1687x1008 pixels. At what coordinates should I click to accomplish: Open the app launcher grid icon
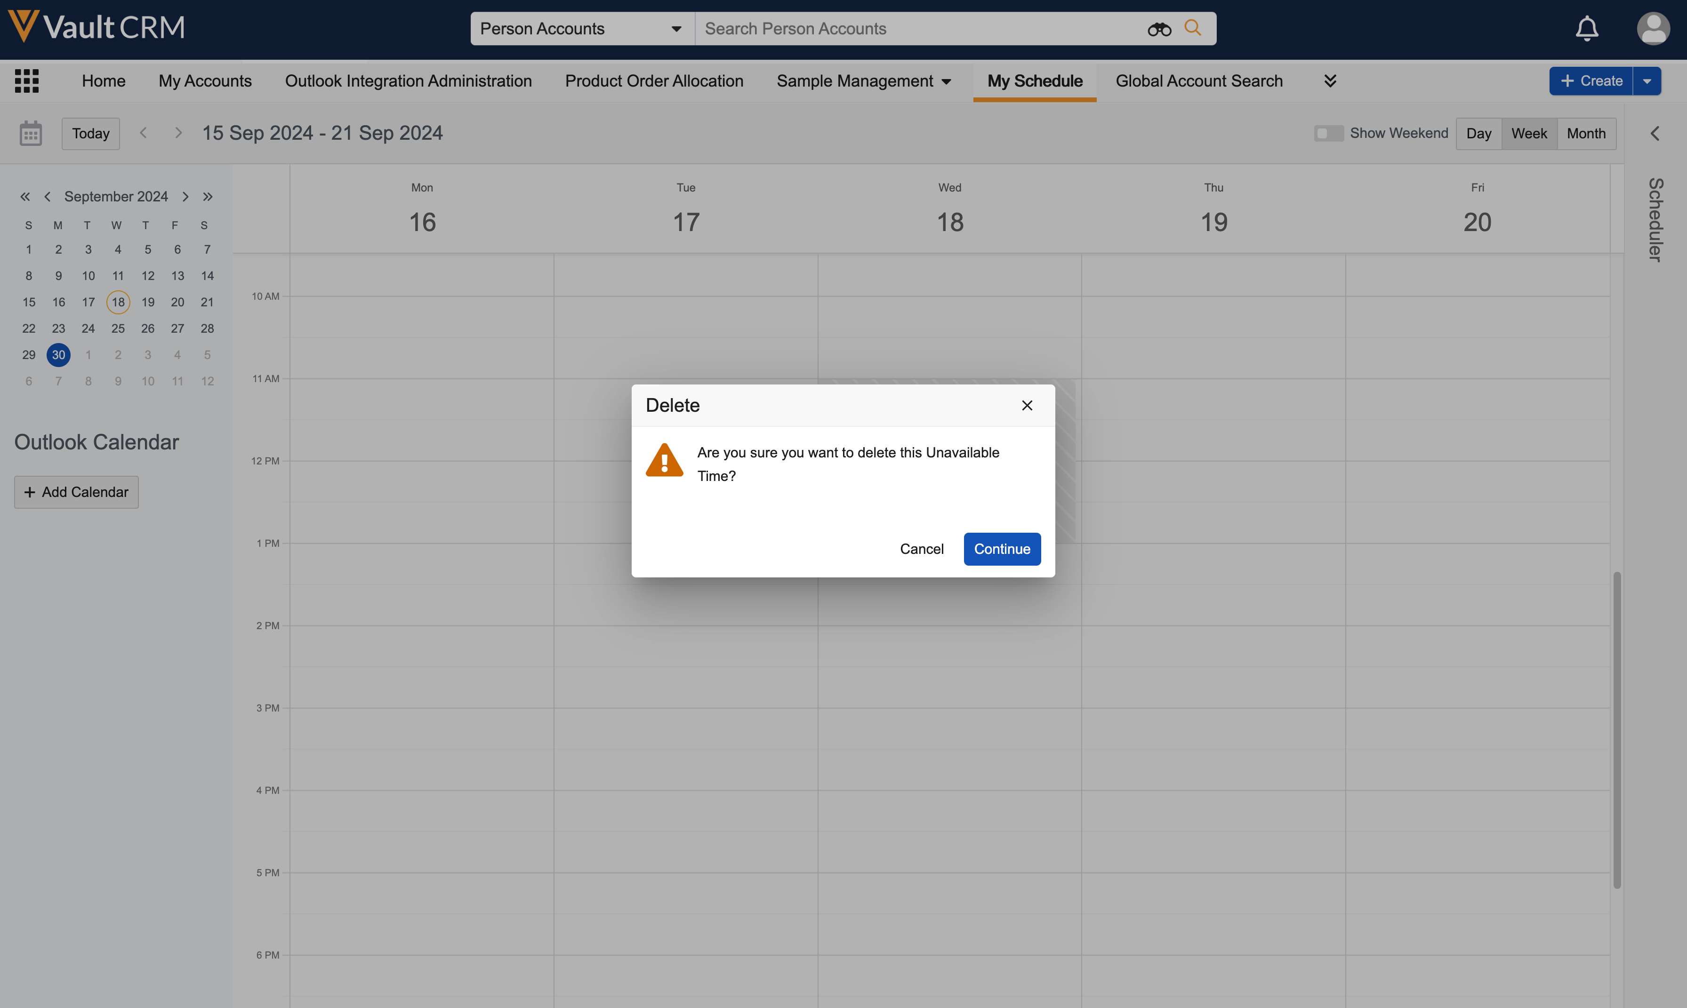tap(26, 81)
